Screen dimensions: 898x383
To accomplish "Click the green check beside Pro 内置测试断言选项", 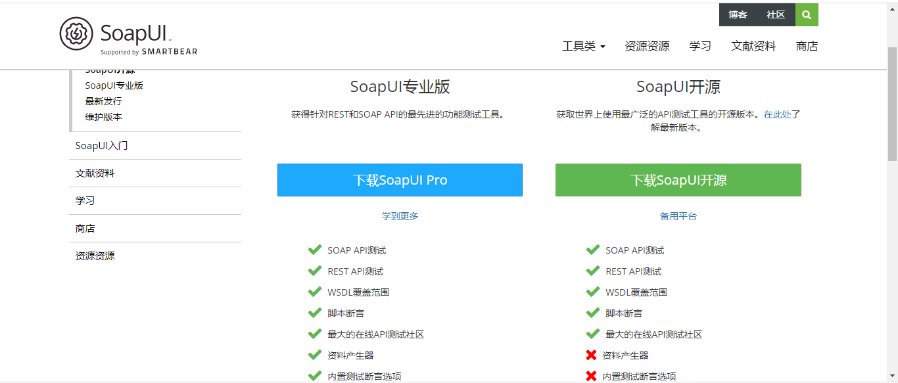I will 315,376.
